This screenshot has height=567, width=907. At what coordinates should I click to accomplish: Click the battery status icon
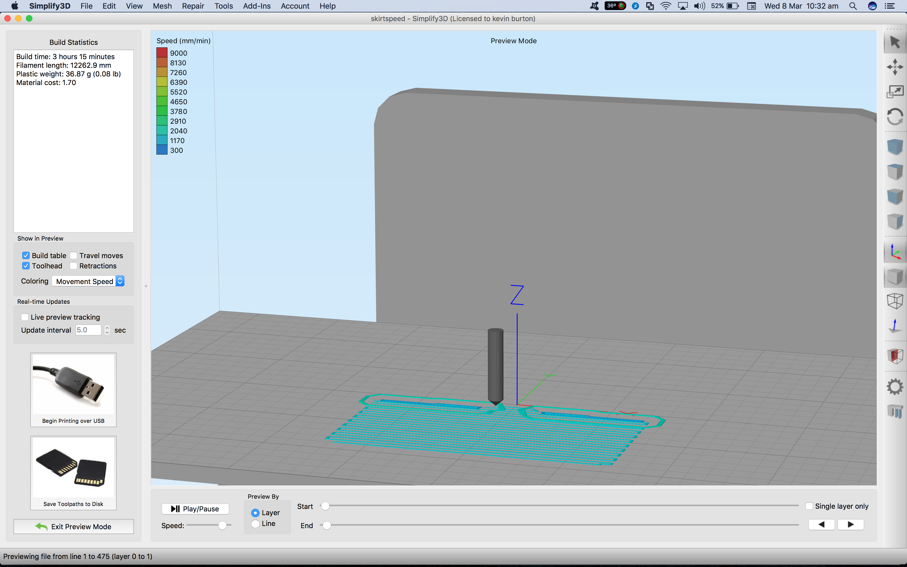[733, 6]
